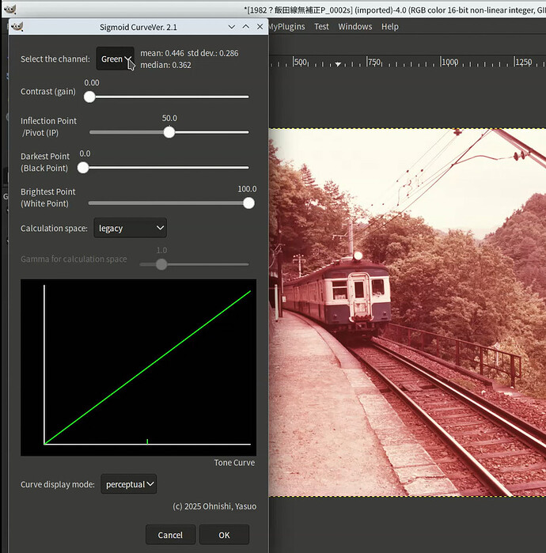The width and height of the screenshot is (546, 553).
Task: Open the Curve display mode 'perceptual' dropdown
Action: (128, 484)
